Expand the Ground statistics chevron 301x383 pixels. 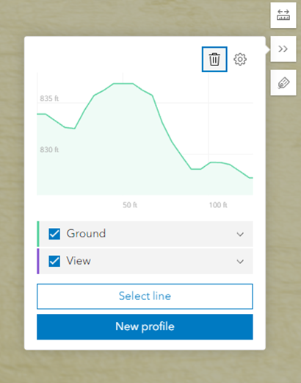tap(240, 235)
